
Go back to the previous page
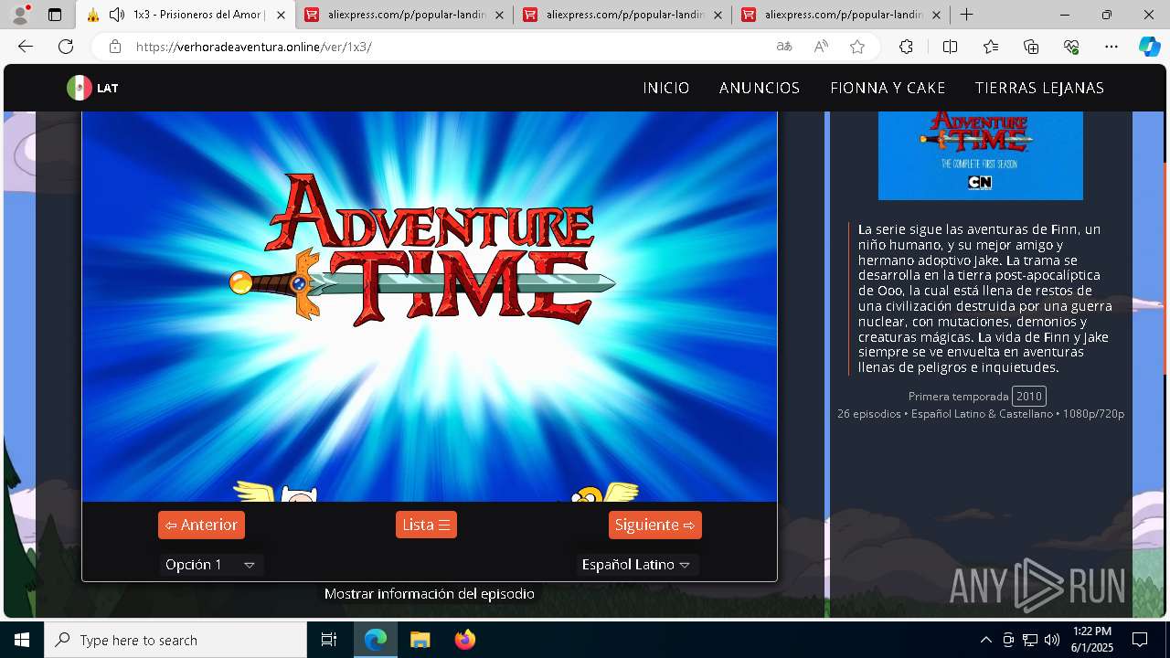click(26, 47)
